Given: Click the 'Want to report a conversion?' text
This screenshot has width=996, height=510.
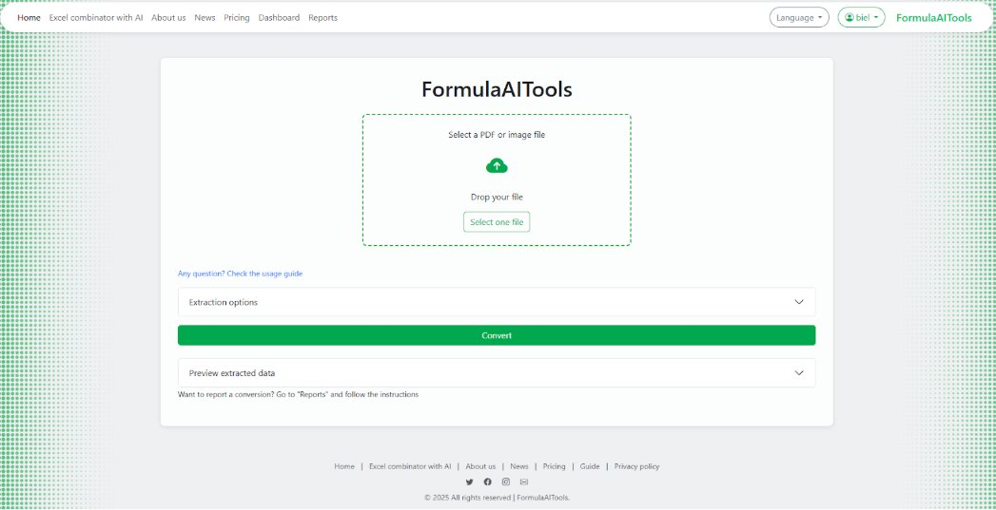Looking at the screenshot, I should point(298,394).
